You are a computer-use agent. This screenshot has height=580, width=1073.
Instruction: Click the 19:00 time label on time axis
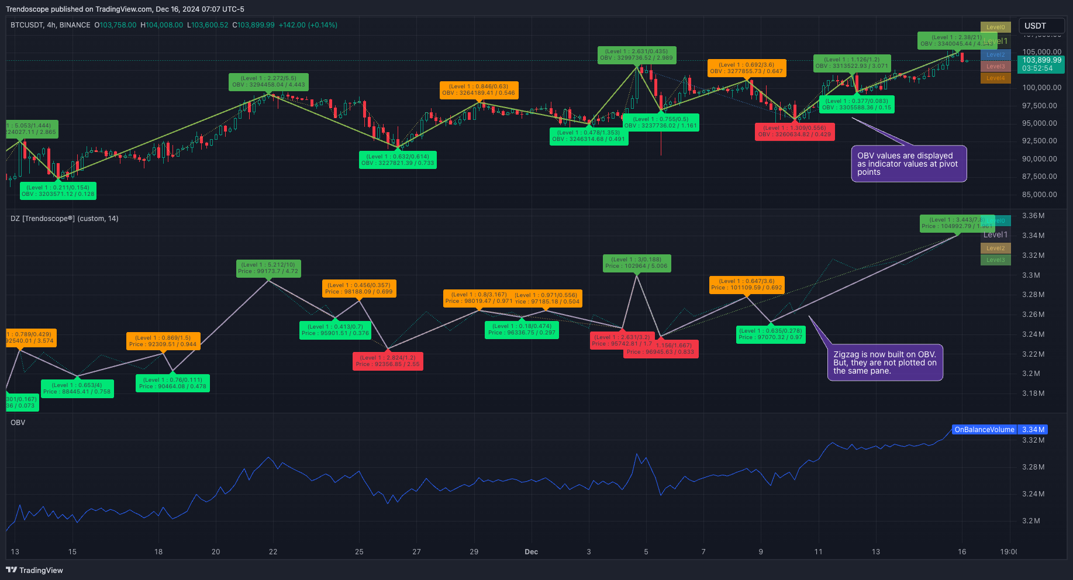pos(1008,552)
